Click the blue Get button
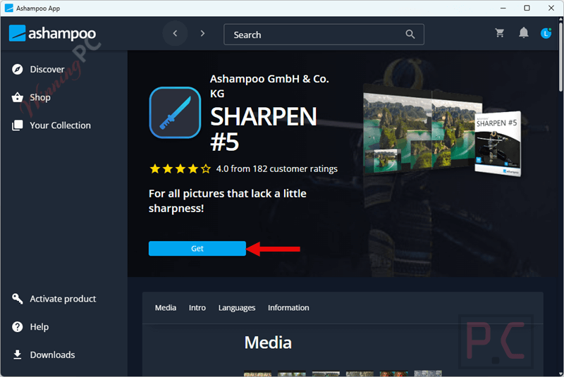Screen dimensions: 564x377 point(197,248)
